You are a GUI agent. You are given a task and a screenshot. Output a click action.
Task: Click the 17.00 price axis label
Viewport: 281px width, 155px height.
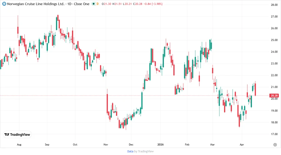274,134
